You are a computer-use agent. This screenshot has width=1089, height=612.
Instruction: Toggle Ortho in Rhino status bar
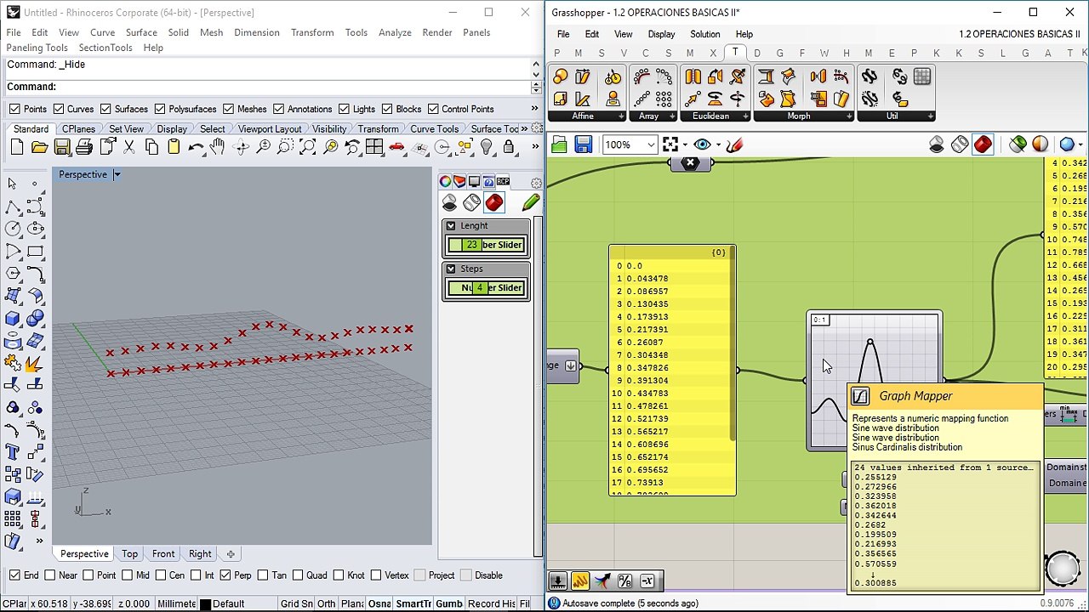click(326, 603)
